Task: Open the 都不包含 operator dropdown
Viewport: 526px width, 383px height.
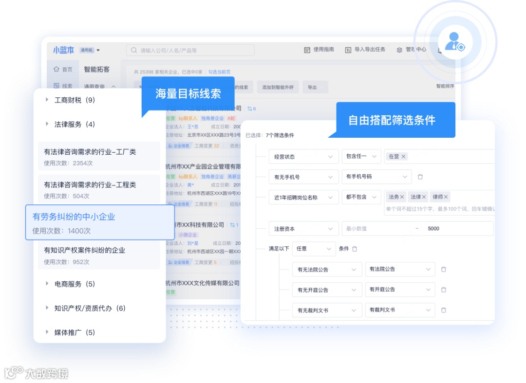Action: (361, 197)
